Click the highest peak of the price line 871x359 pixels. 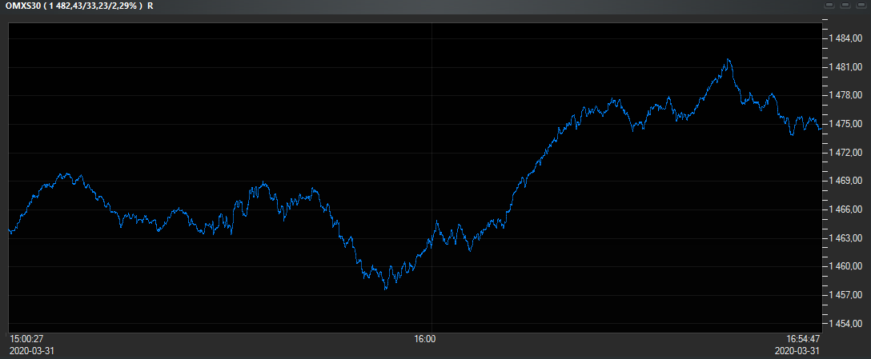[728, 60]
